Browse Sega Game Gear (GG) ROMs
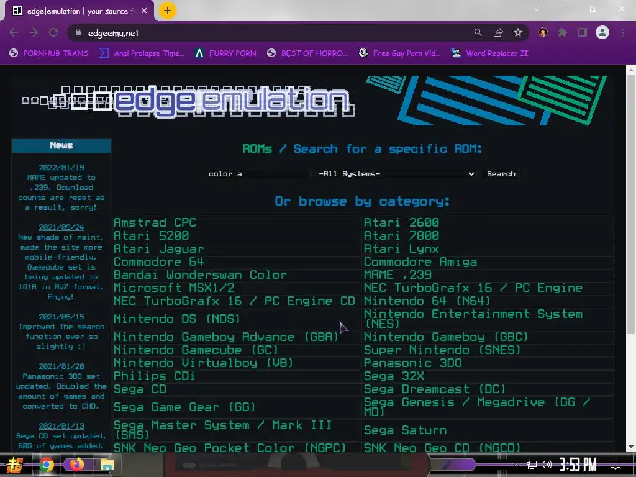This screenshot has height=477, width=636. coord(184,407)
